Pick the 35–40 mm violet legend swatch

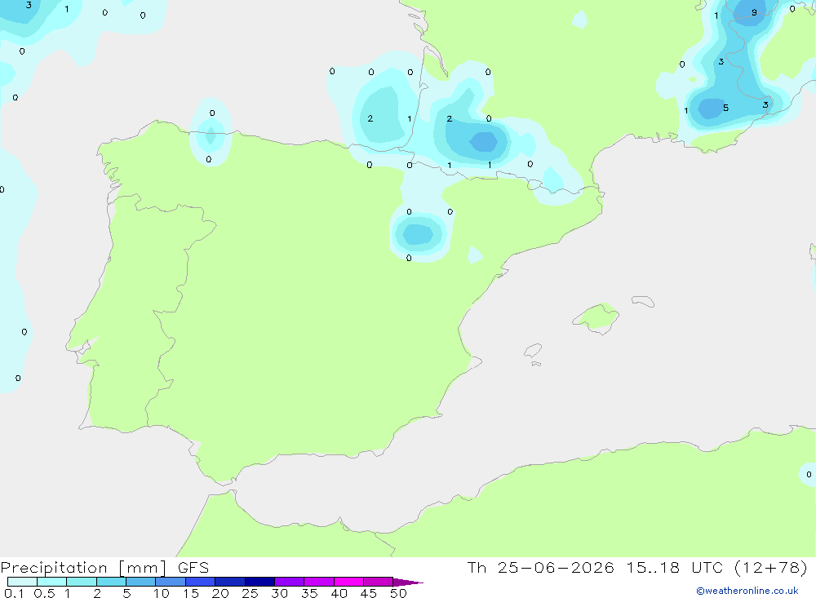click(x=318, y=582)
